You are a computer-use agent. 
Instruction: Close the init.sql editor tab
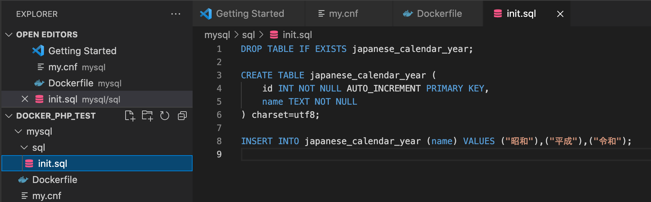(560, 14)
